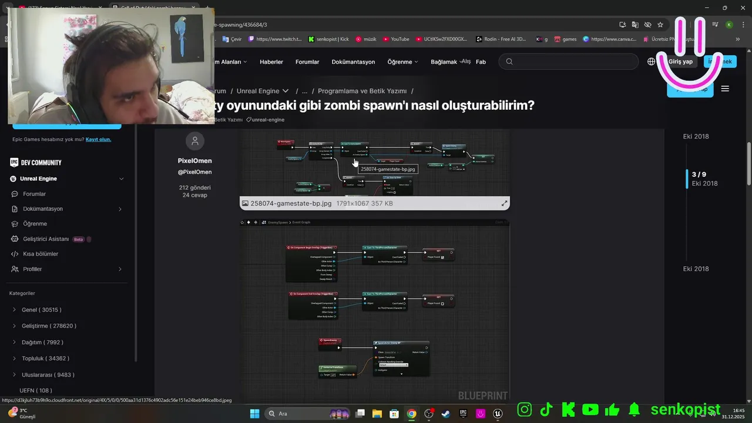Open Task View on the taskbar
Screen dimensions: 752x423
pos(360,414)
